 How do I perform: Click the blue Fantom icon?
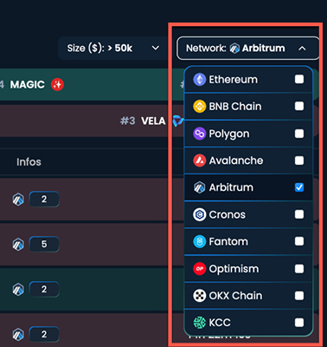(x=199, y=241)
